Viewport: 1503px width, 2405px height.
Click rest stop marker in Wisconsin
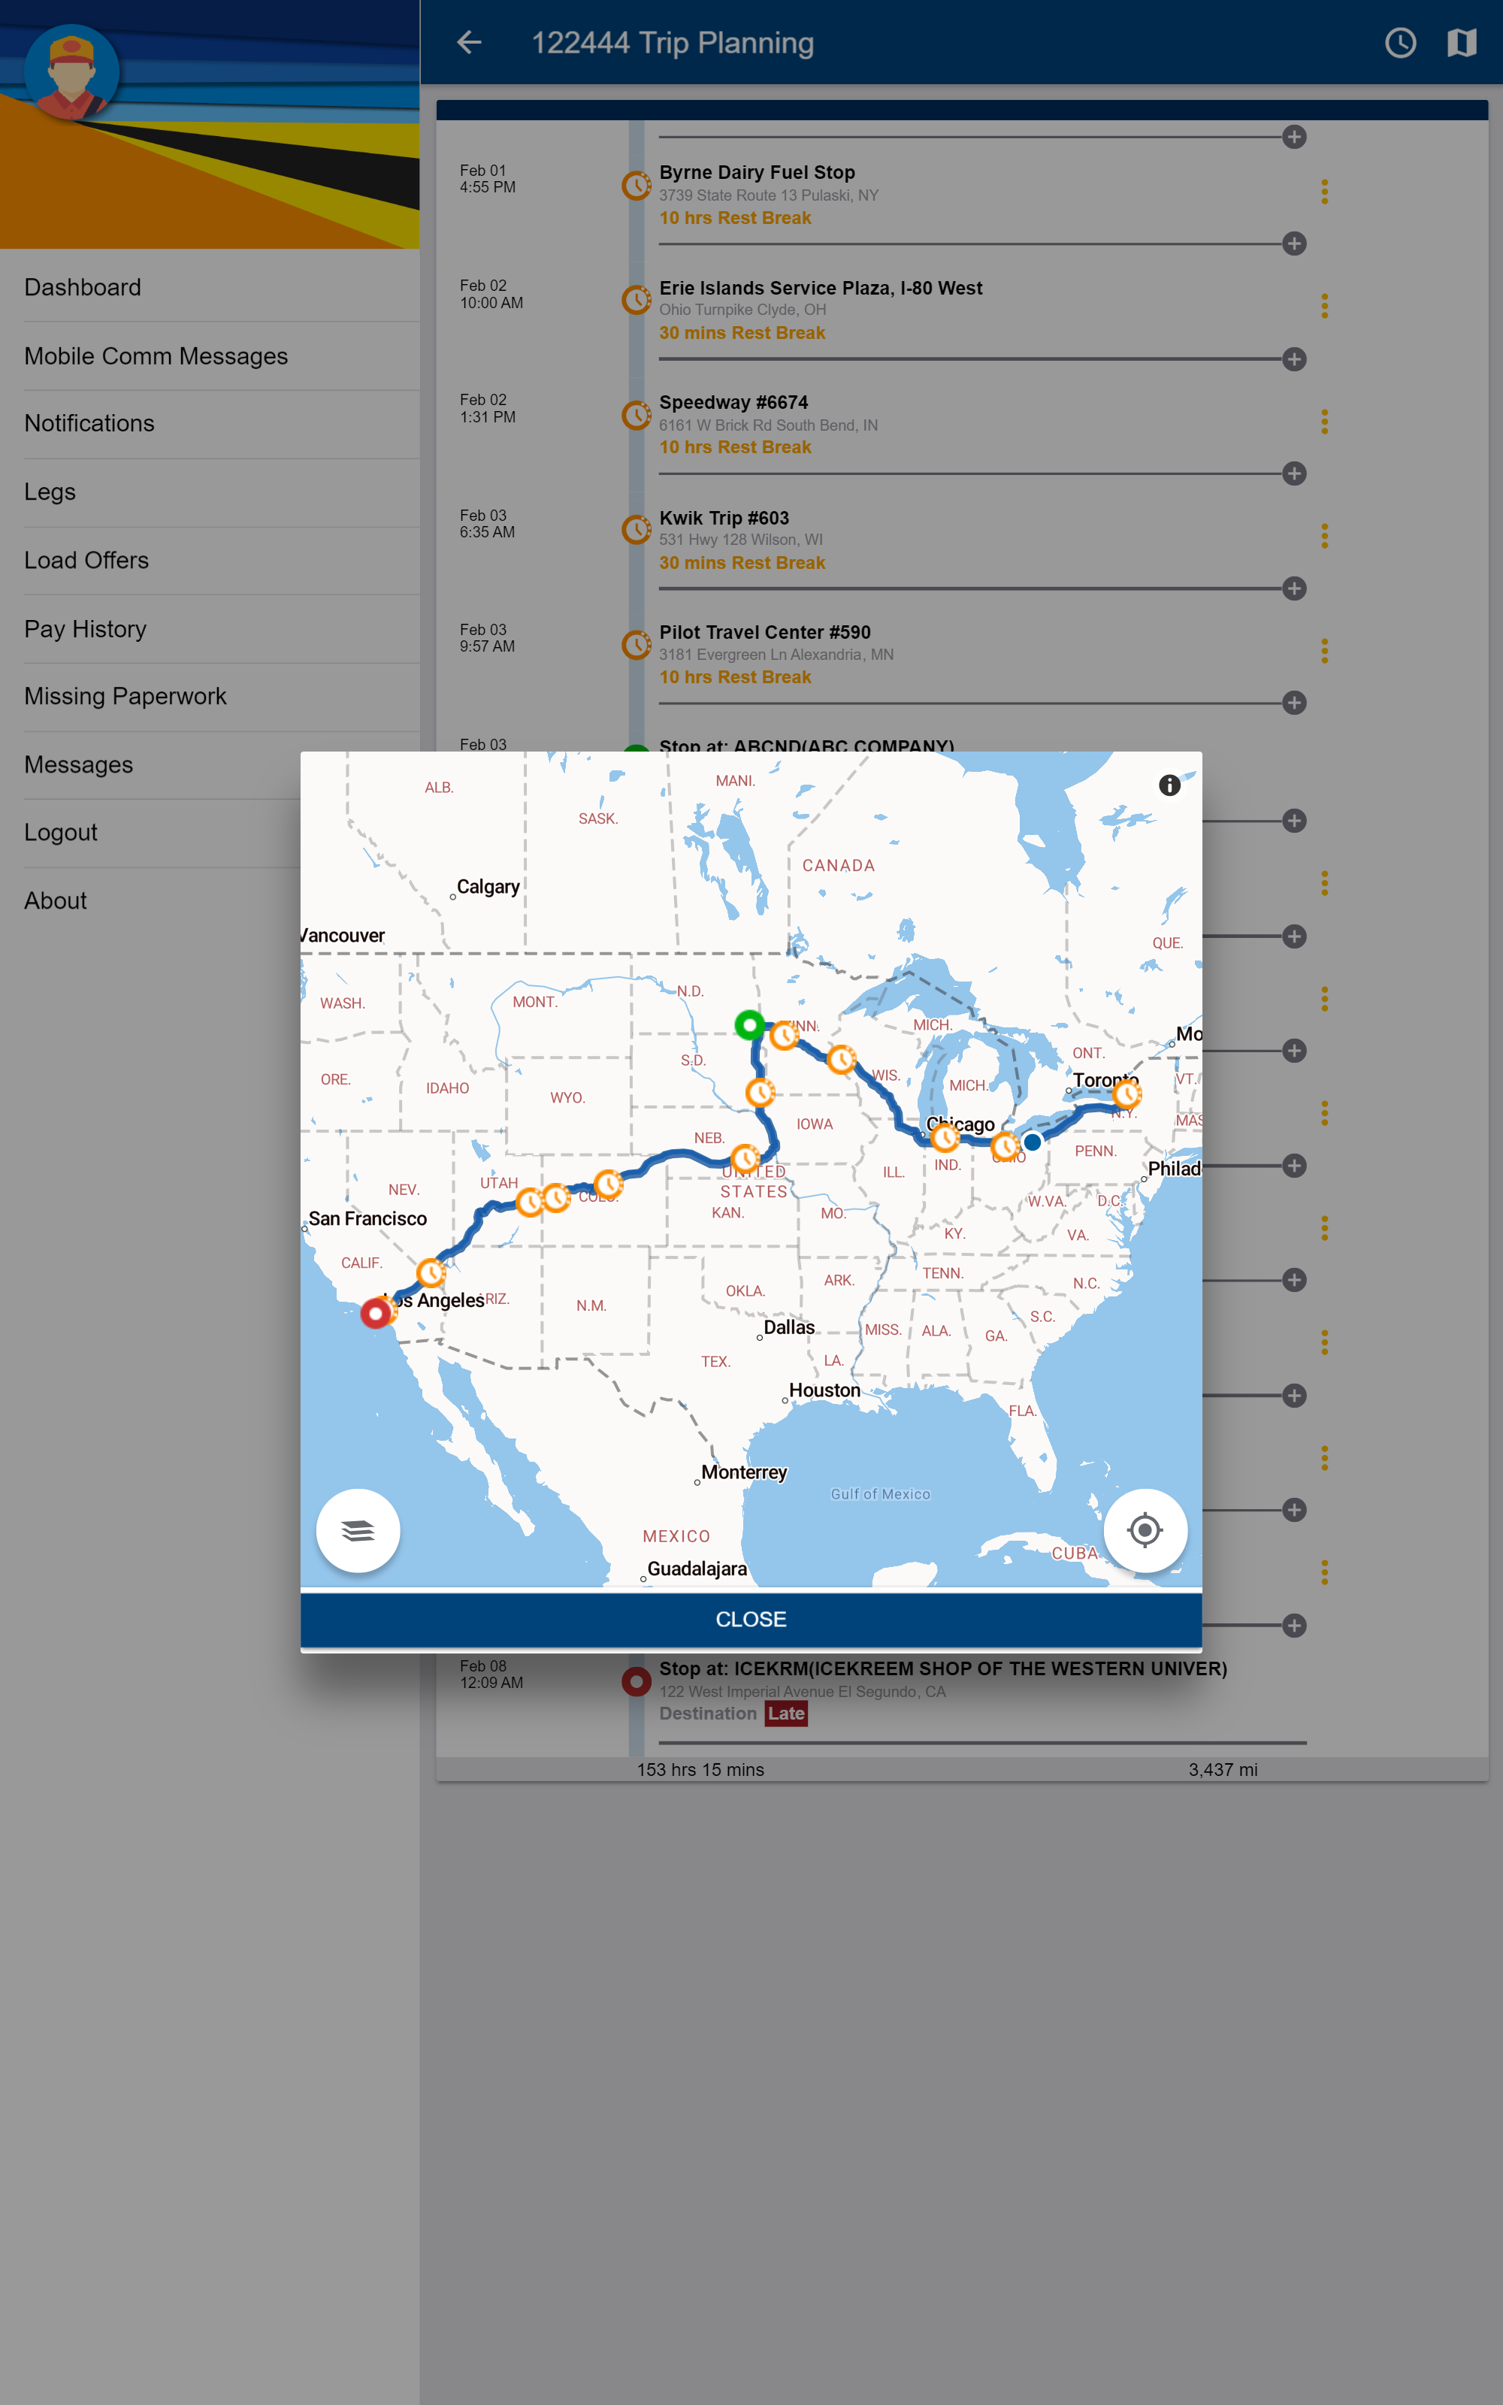coord(841,1060)
